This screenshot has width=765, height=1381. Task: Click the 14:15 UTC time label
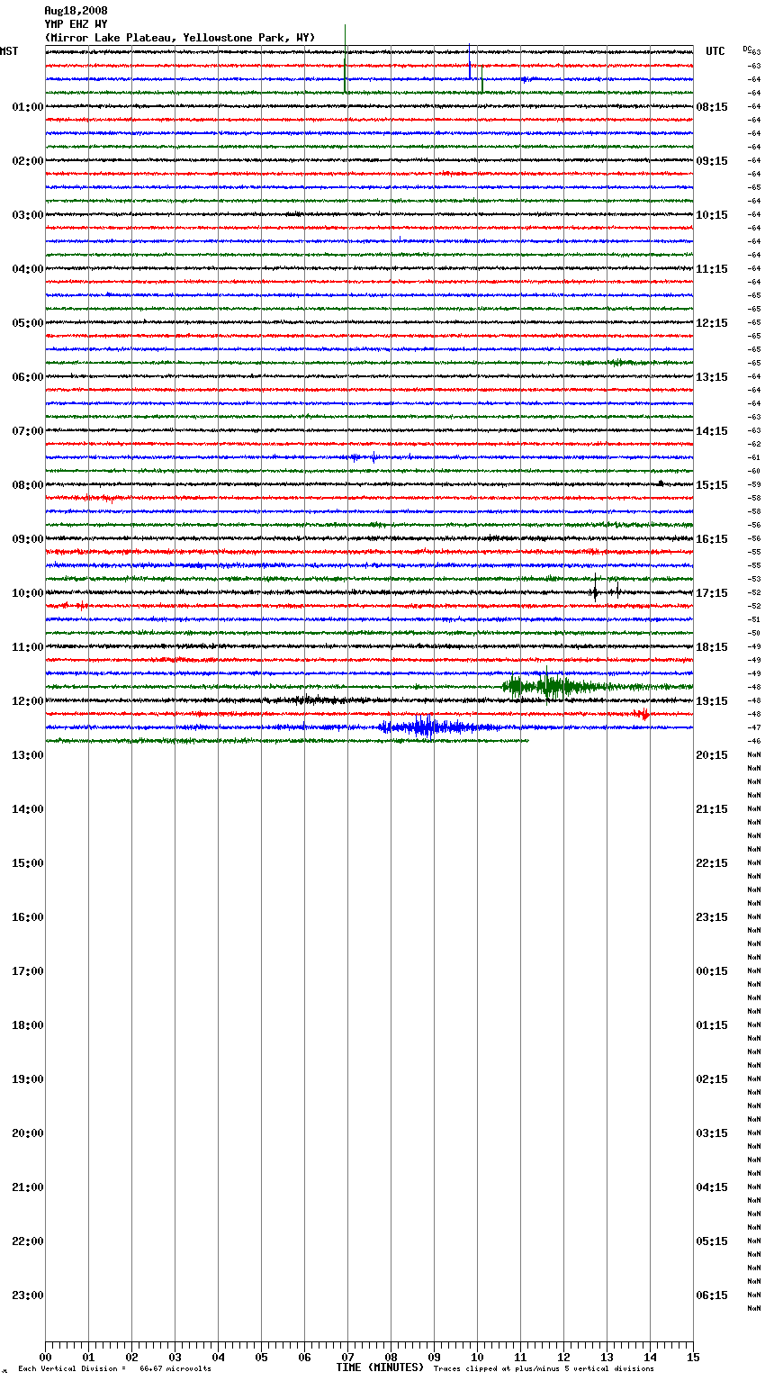712,431
